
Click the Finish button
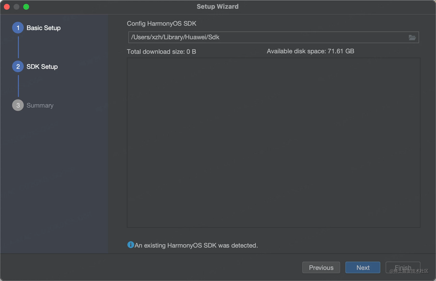pyautogui.click(x=403, y=268)
